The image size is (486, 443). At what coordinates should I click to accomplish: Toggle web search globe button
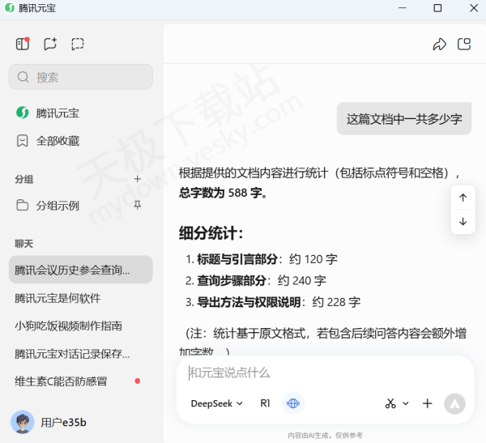pos(292,403)
